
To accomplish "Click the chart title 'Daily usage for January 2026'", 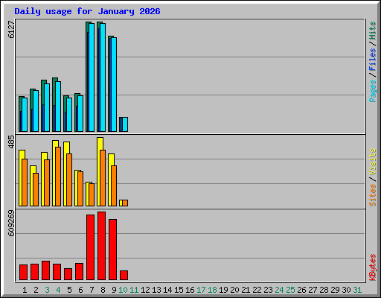I will click(x=87, y=11).
